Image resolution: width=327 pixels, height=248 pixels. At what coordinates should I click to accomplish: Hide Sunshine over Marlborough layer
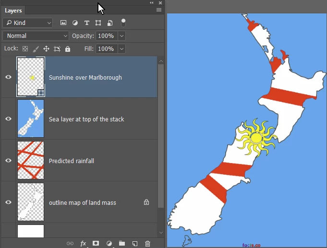tap(8, 77)
